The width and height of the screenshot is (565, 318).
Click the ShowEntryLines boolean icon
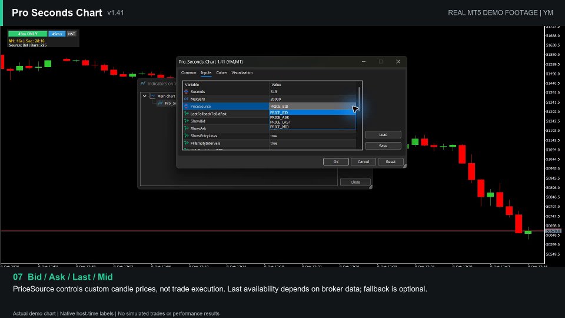[x=187, y=136]
